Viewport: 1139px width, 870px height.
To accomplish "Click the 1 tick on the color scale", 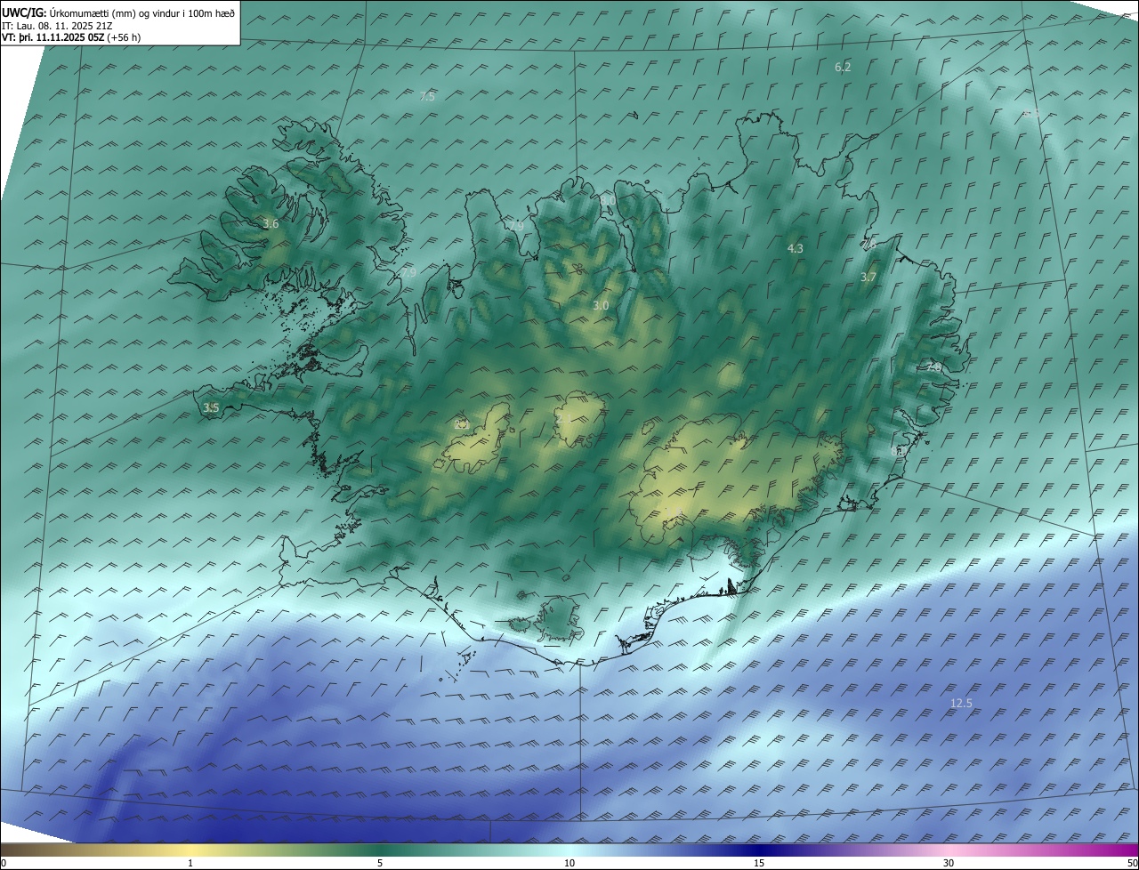I will click(190, 864).
